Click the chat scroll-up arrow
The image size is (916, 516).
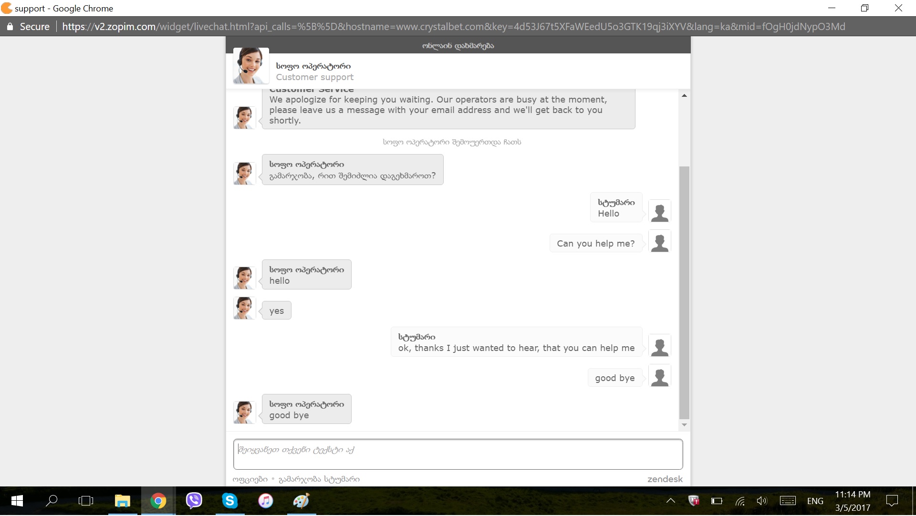pyautogui.click(x=684, y=96)
